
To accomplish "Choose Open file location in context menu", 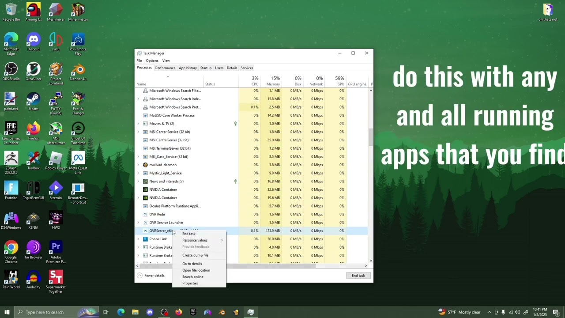I will [x=199, y=270].
